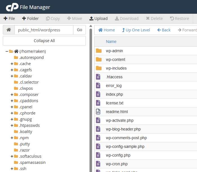
Task: Click the Move toolbar button
Action: 75,19
